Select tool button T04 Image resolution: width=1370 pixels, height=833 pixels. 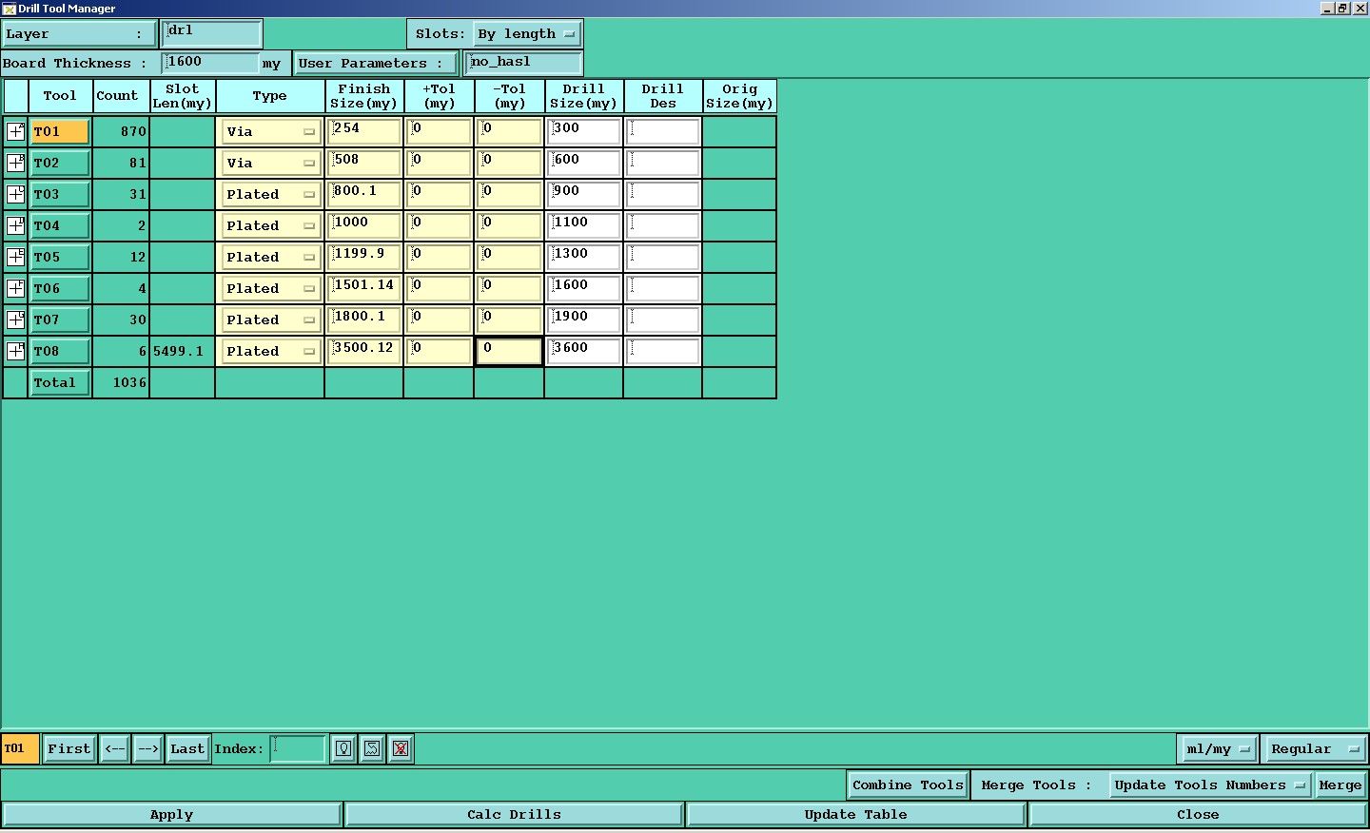60,225
